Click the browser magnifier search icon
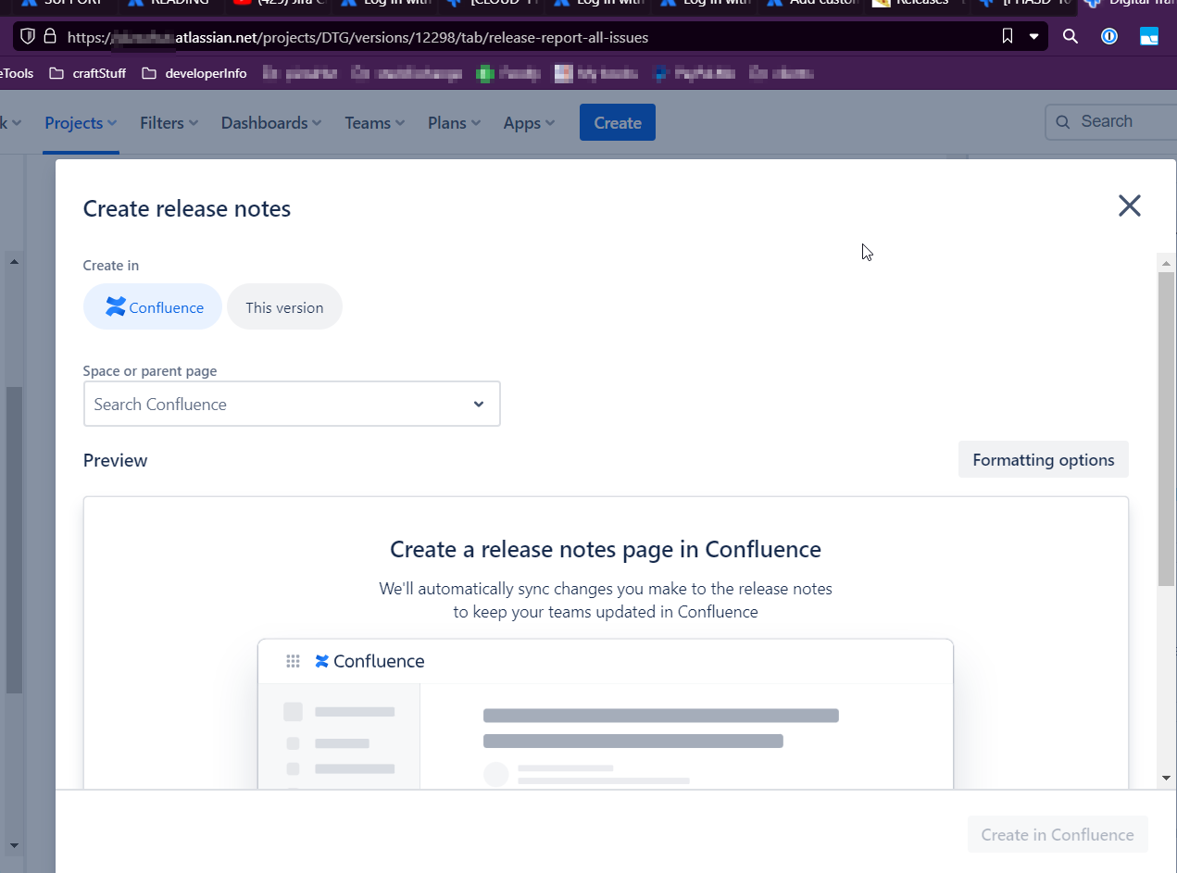The height and width of the screenshot is (873, 1177). point(1071,37)
